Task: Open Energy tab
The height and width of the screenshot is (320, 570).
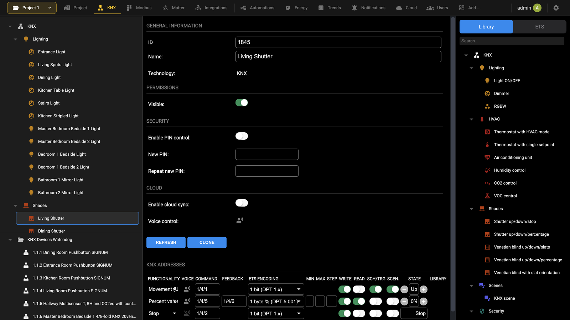Action: coord(296,8)
